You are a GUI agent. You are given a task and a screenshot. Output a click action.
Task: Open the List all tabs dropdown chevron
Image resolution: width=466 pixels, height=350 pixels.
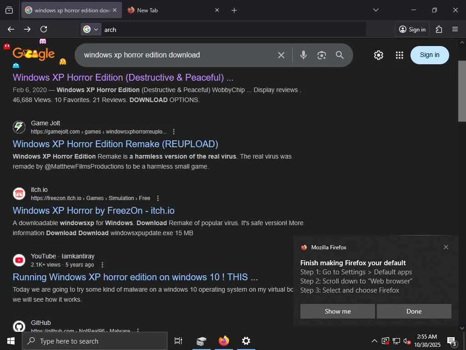(375, 10)
